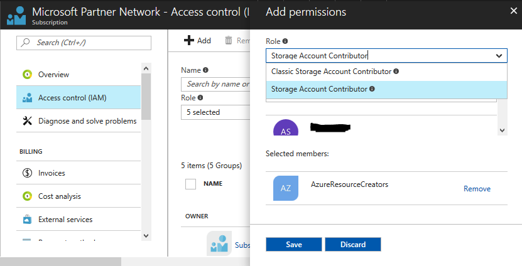This screenshot has width=522, height=266.
Task: Choose Storage Account Contributor from the list
Action: (319, 89)
